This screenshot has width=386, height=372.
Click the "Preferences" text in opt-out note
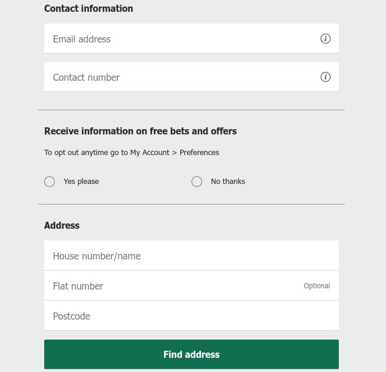coord(199,152)
